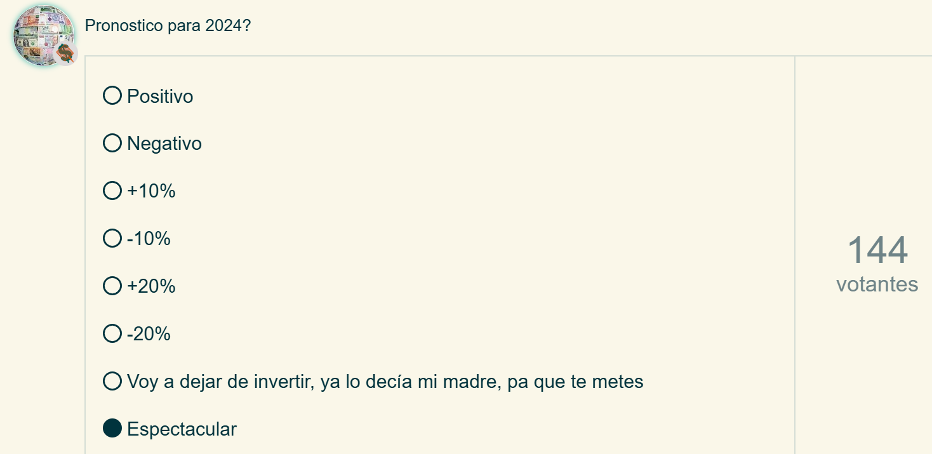Screen dimensions: 932x454
Task: Click the 'Negativo' option label text
Action: pyautogui.click(x=164, y=144)
